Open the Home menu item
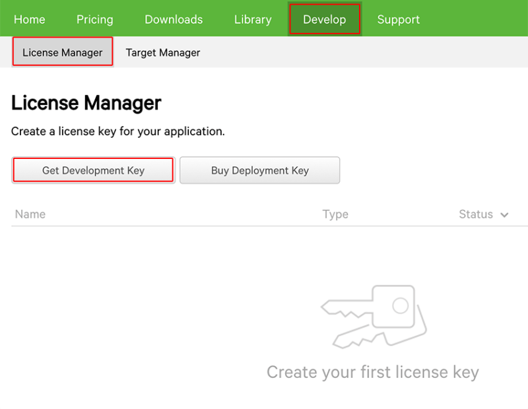This screenshot has height=409, width=528. click(29, 20)
